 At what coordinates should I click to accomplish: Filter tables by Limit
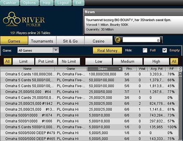coord(23,62)
